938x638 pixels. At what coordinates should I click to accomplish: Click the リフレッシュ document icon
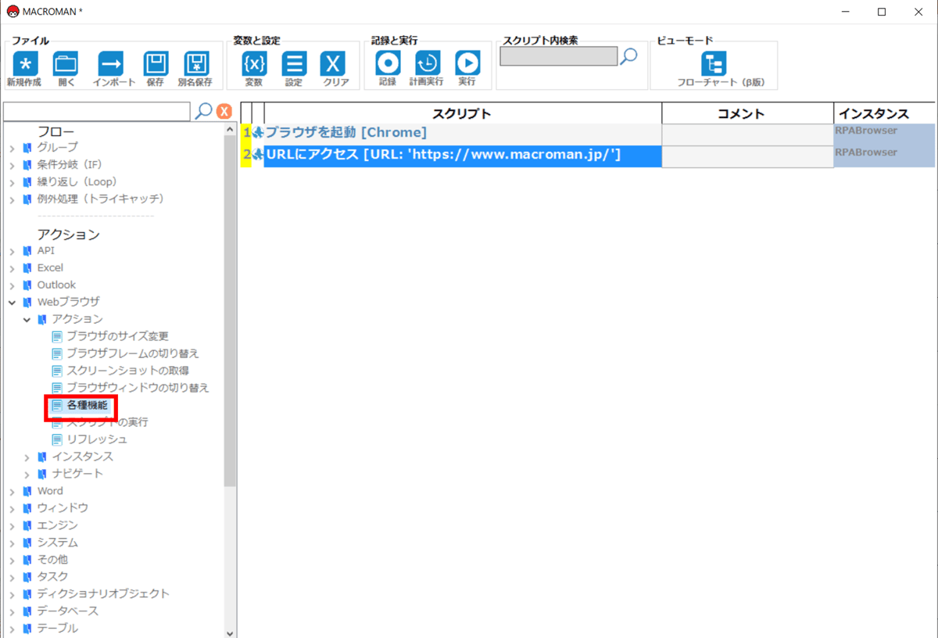click(57, 439)
